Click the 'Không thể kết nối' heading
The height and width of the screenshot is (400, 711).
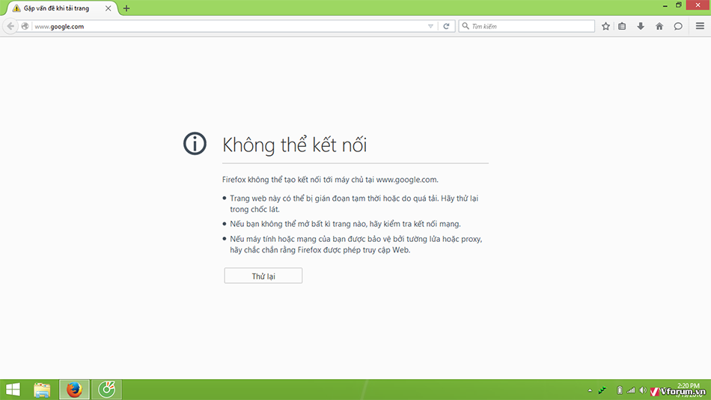click(294, 145)
